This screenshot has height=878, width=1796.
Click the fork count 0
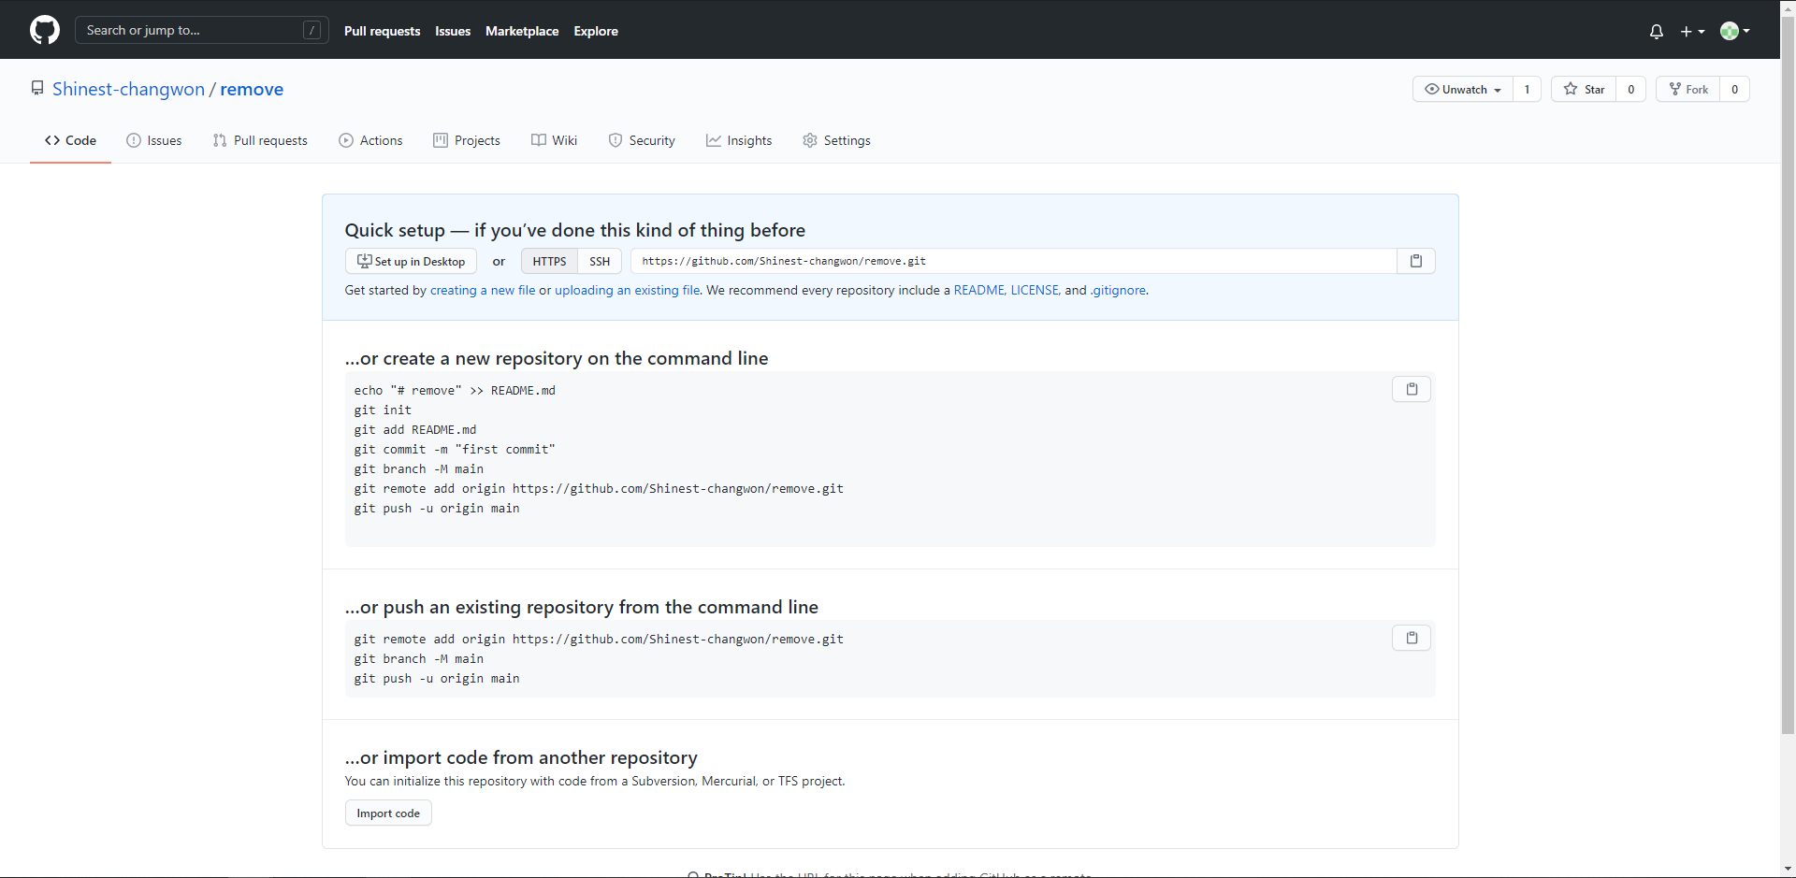1734,89
